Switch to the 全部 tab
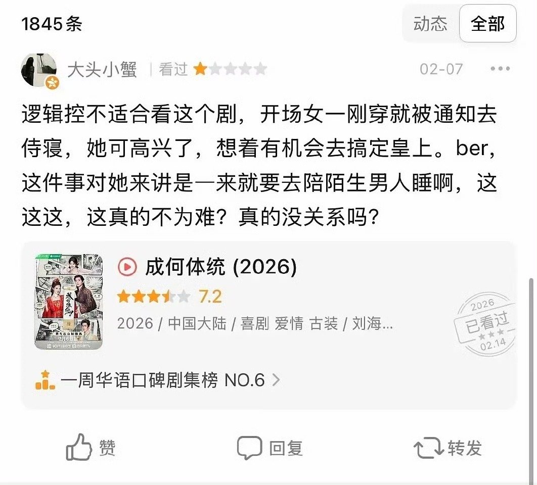This screenshot has width=537, height=485. click(487, 24)
